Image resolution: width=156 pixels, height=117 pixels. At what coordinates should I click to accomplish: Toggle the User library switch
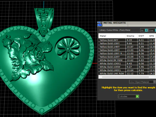click(x=152, y=30)
